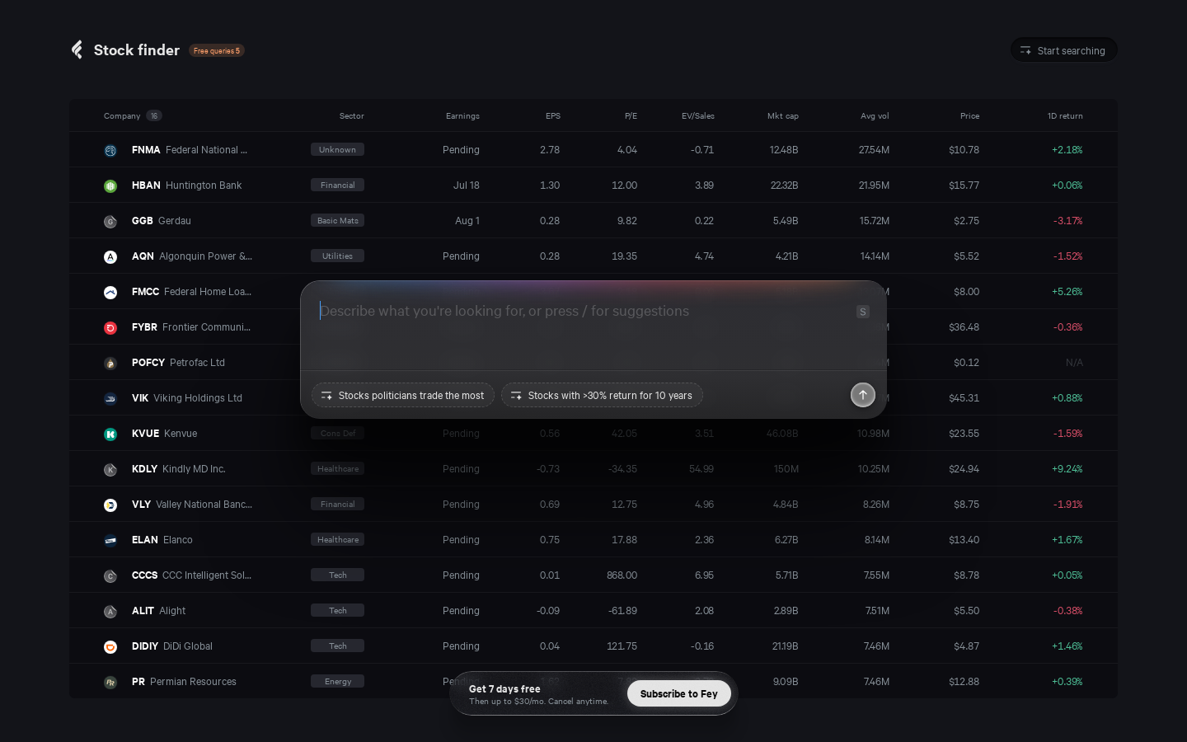Click the 868.00 P/E value for CCCS
1187x742 pixels.
coord(622,575)
